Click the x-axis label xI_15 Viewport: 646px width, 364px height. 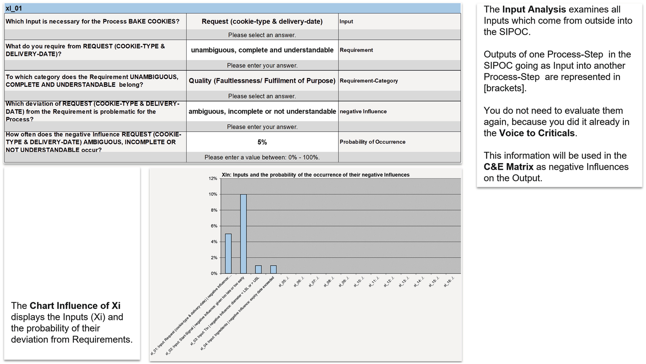[x=434, y=282]
